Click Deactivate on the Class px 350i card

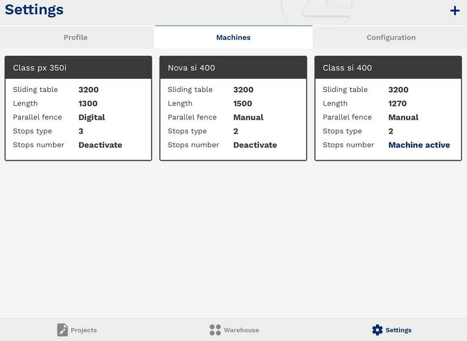[100, 145]
